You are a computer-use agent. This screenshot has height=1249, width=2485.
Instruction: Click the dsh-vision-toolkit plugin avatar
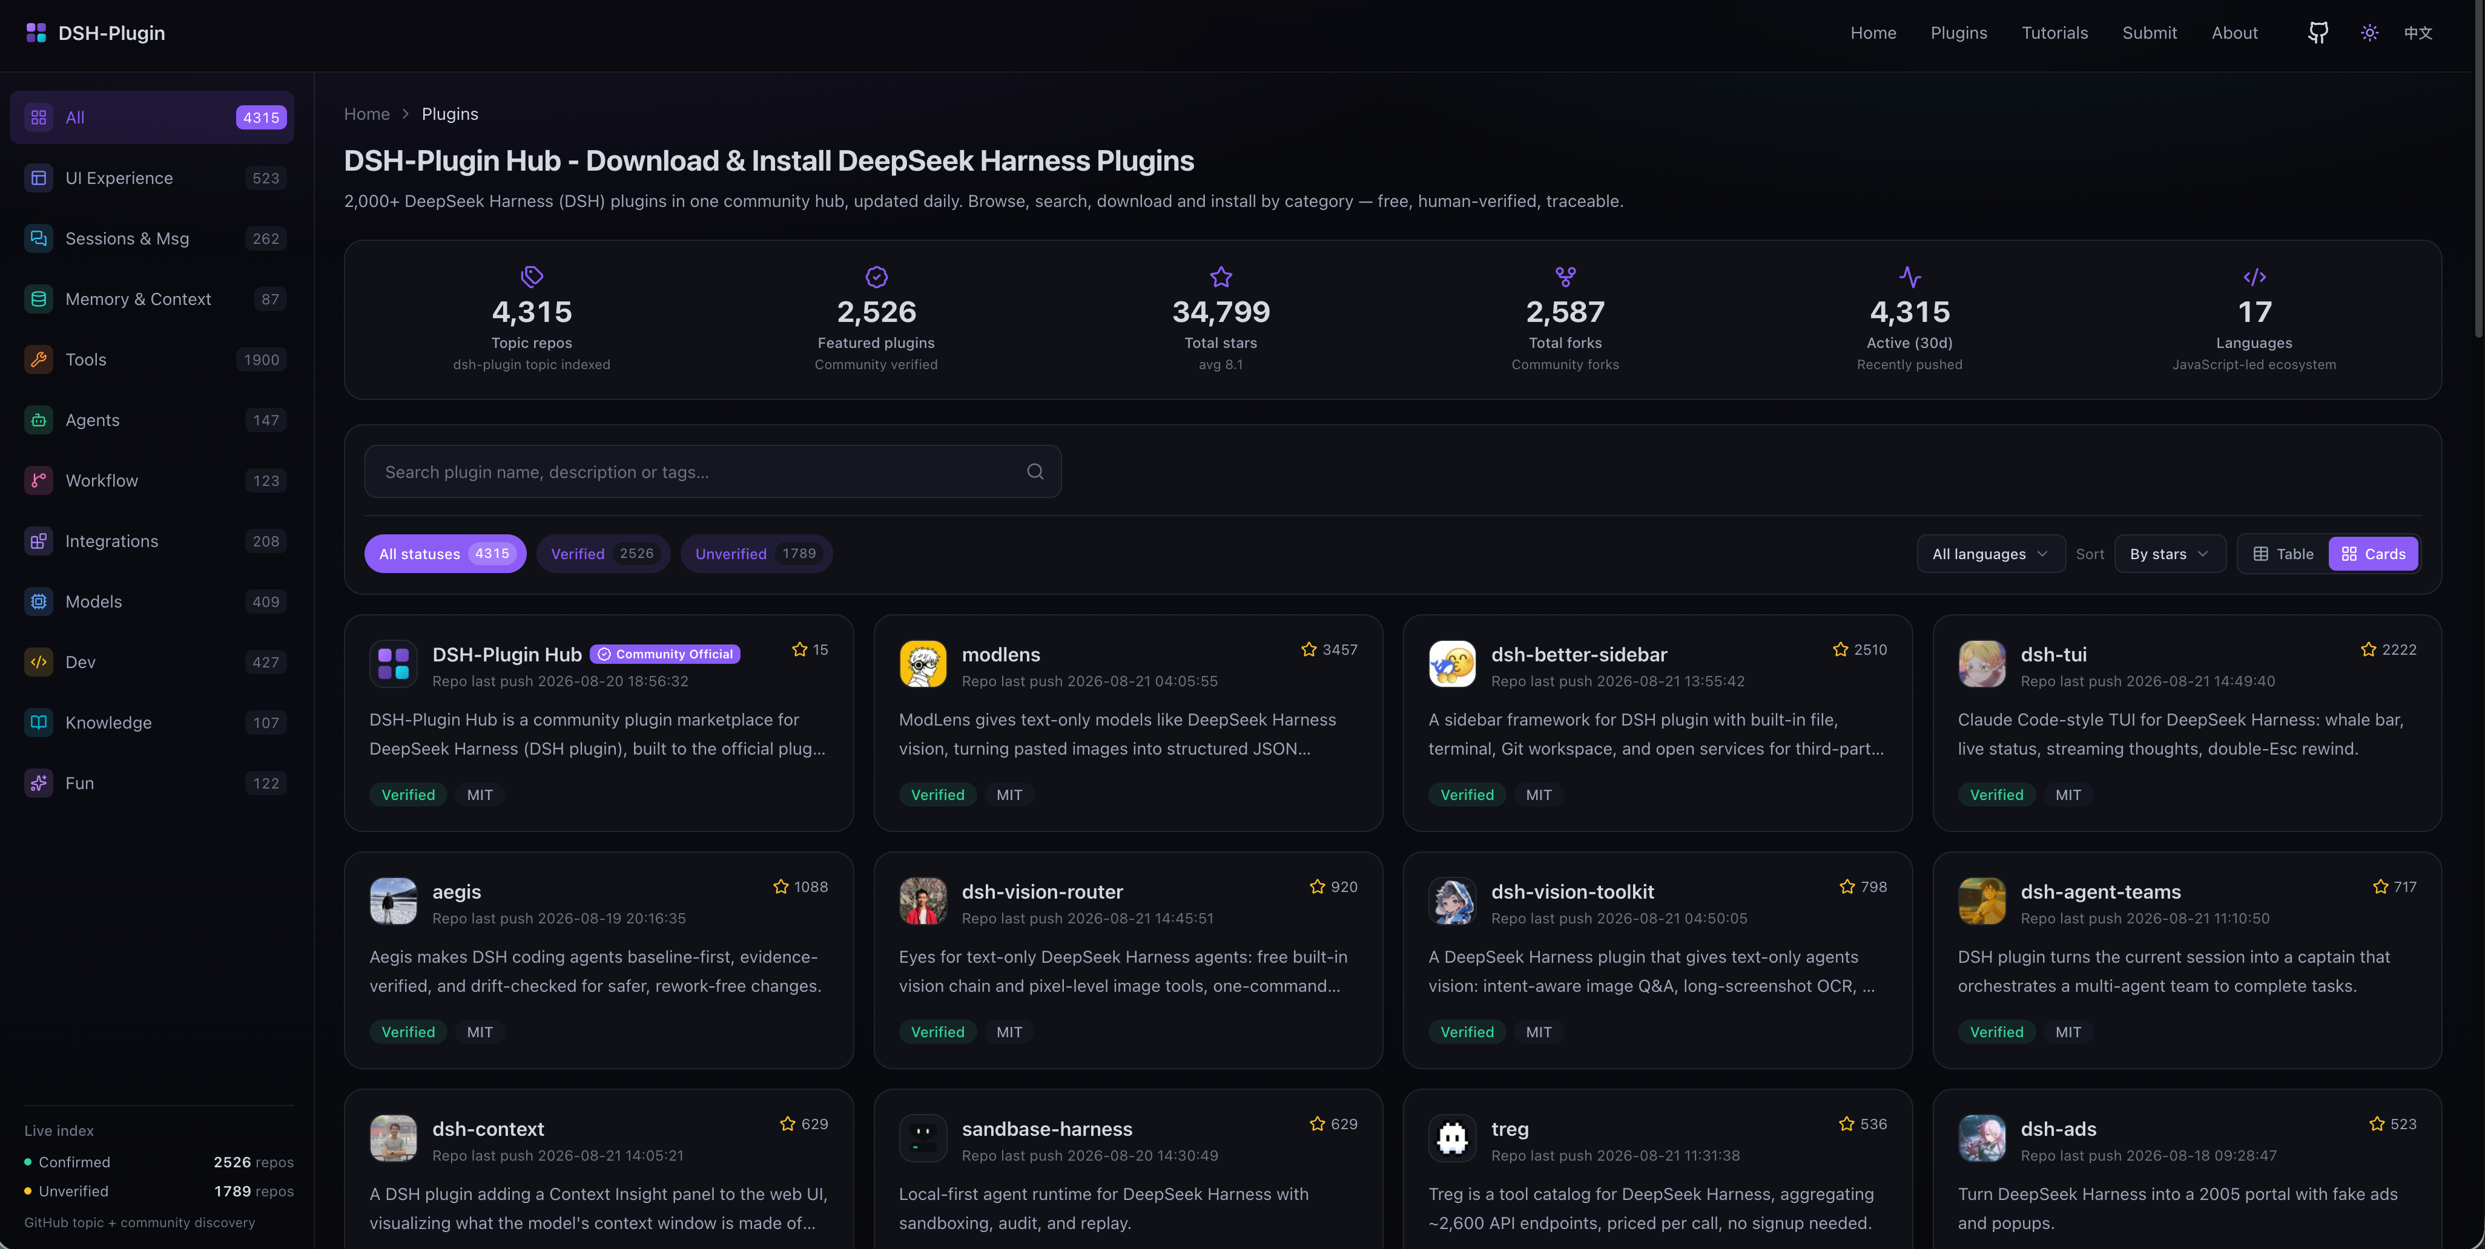coord(1453,901)
